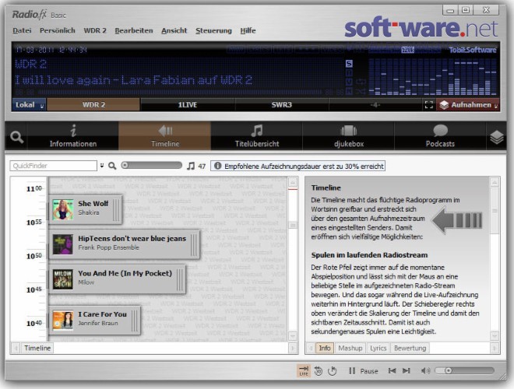Click the grip handle on I Care For You card
Screen dimensions: 514x389
point(135,320)
